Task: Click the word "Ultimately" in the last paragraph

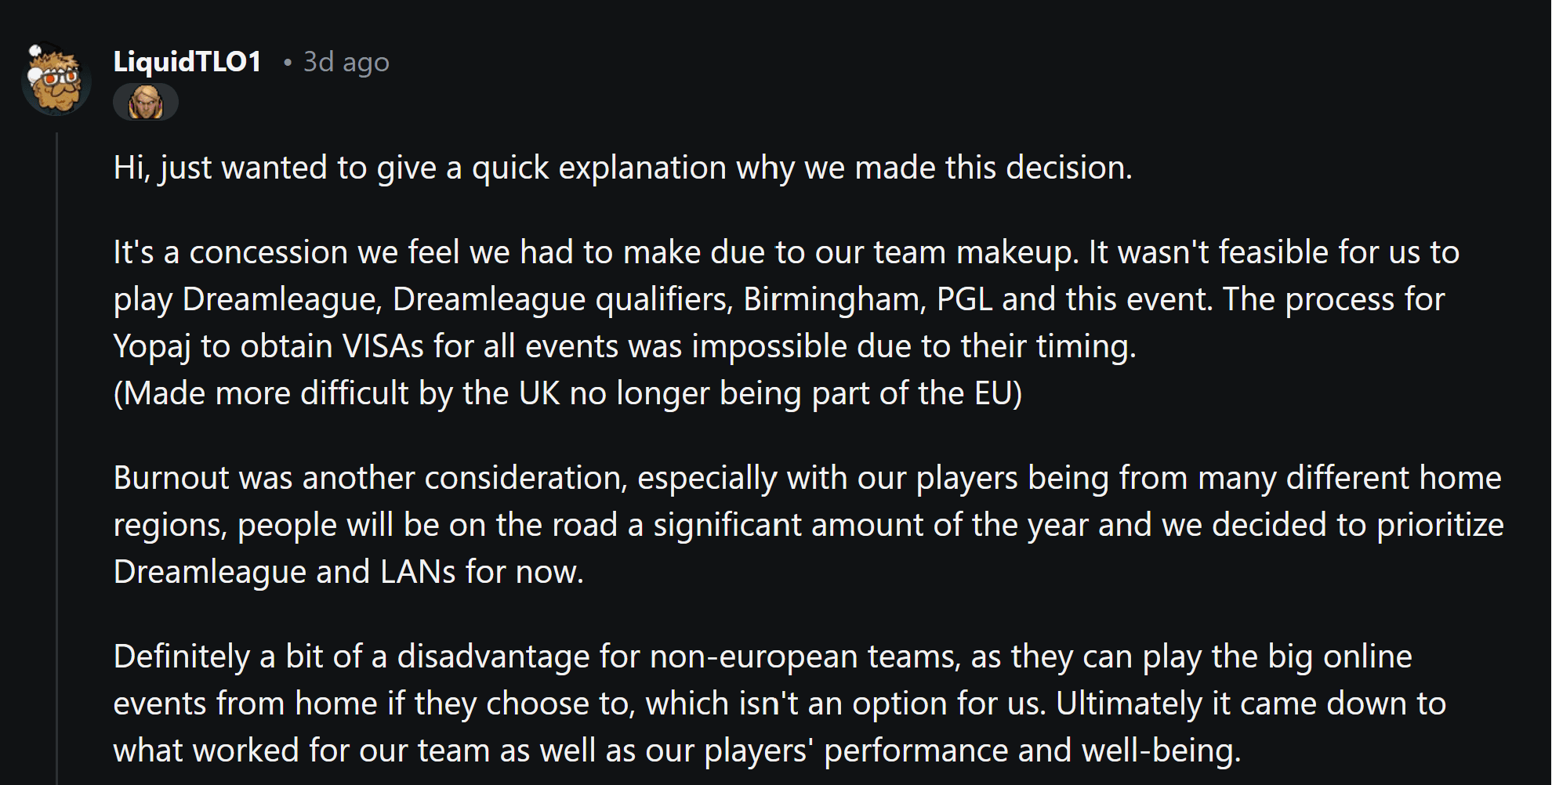Action: click(x=1129, y=704)
